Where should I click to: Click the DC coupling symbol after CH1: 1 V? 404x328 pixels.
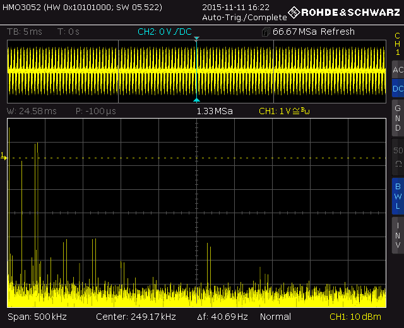(x=297, y=111)
